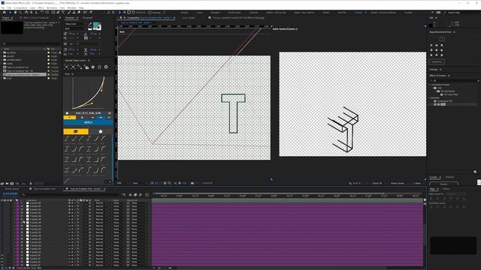The image size is (481, 270).
Task: Select the Zoom magnifier tool
Action: [20, 12]
